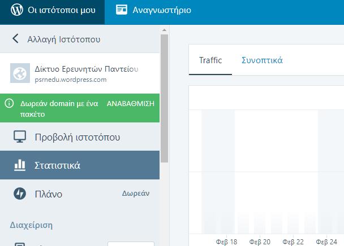Image resolution: width=344 pixels, height=246 pixels.
Task: Click the 'Φεβ 22' chart date label
Action: 293,242
